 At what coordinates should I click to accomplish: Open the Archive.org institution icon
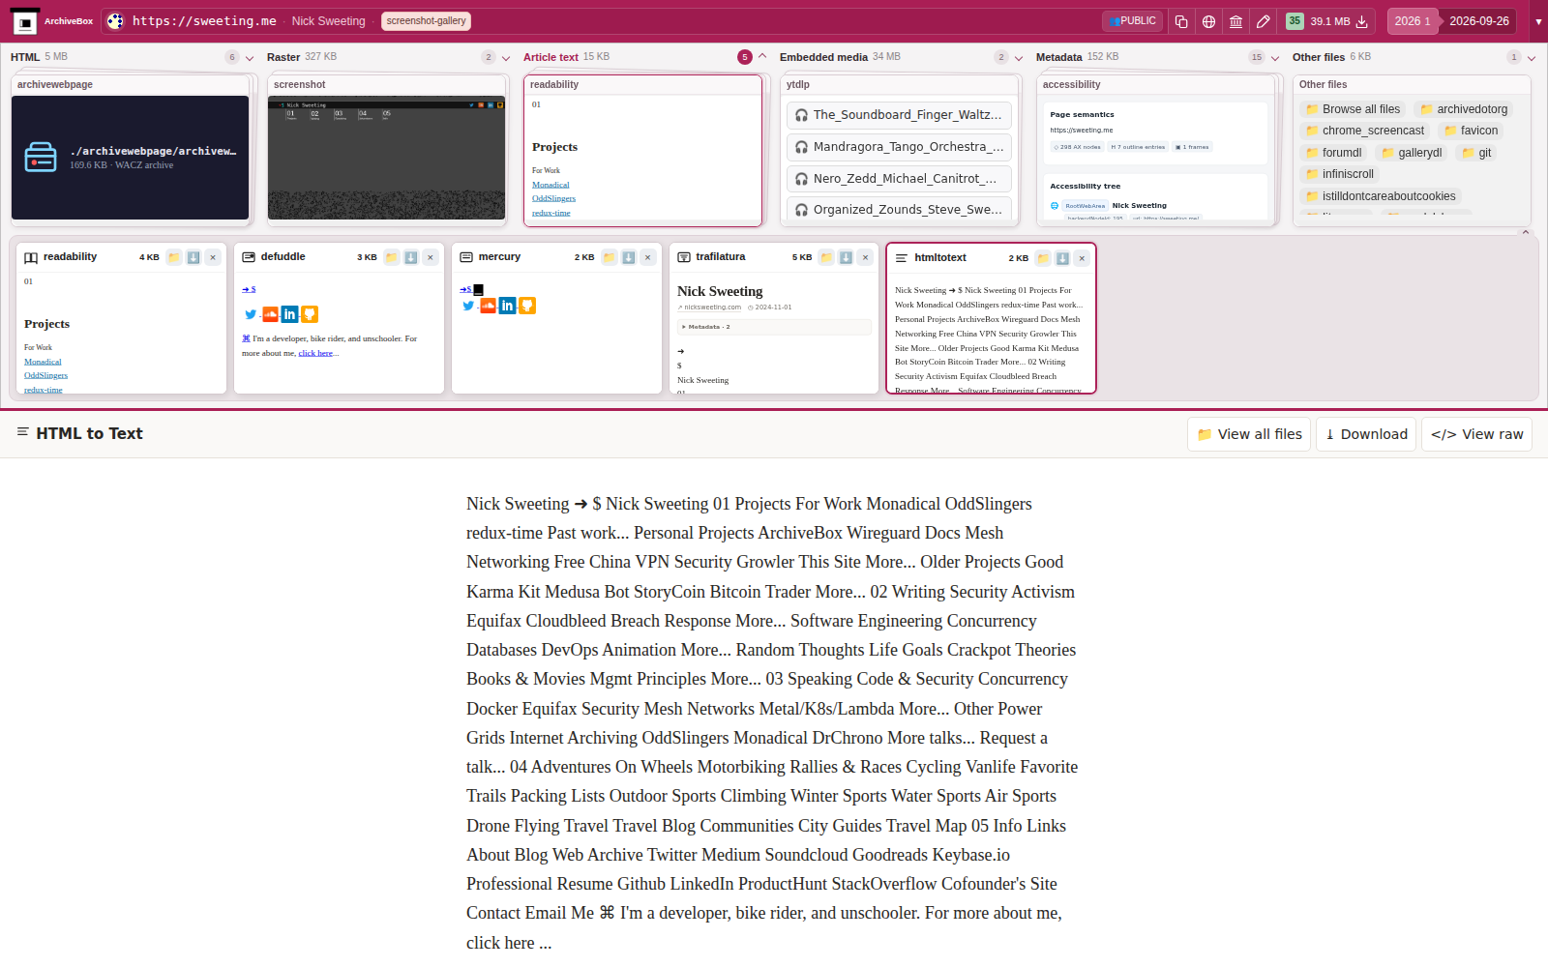[1235, 21]
